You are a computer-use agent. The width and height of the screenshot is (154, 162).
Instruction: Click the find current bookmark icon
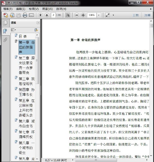click(x=36, y=30)
